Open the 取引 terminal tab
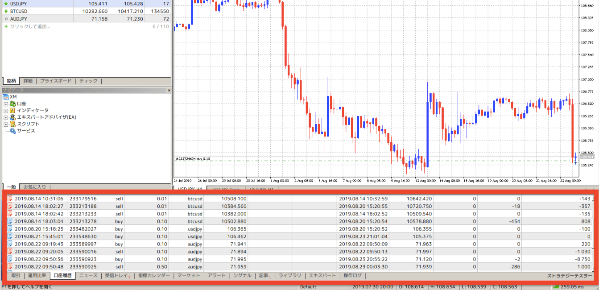The image size is (599, 290). click(x=16, y=276)
